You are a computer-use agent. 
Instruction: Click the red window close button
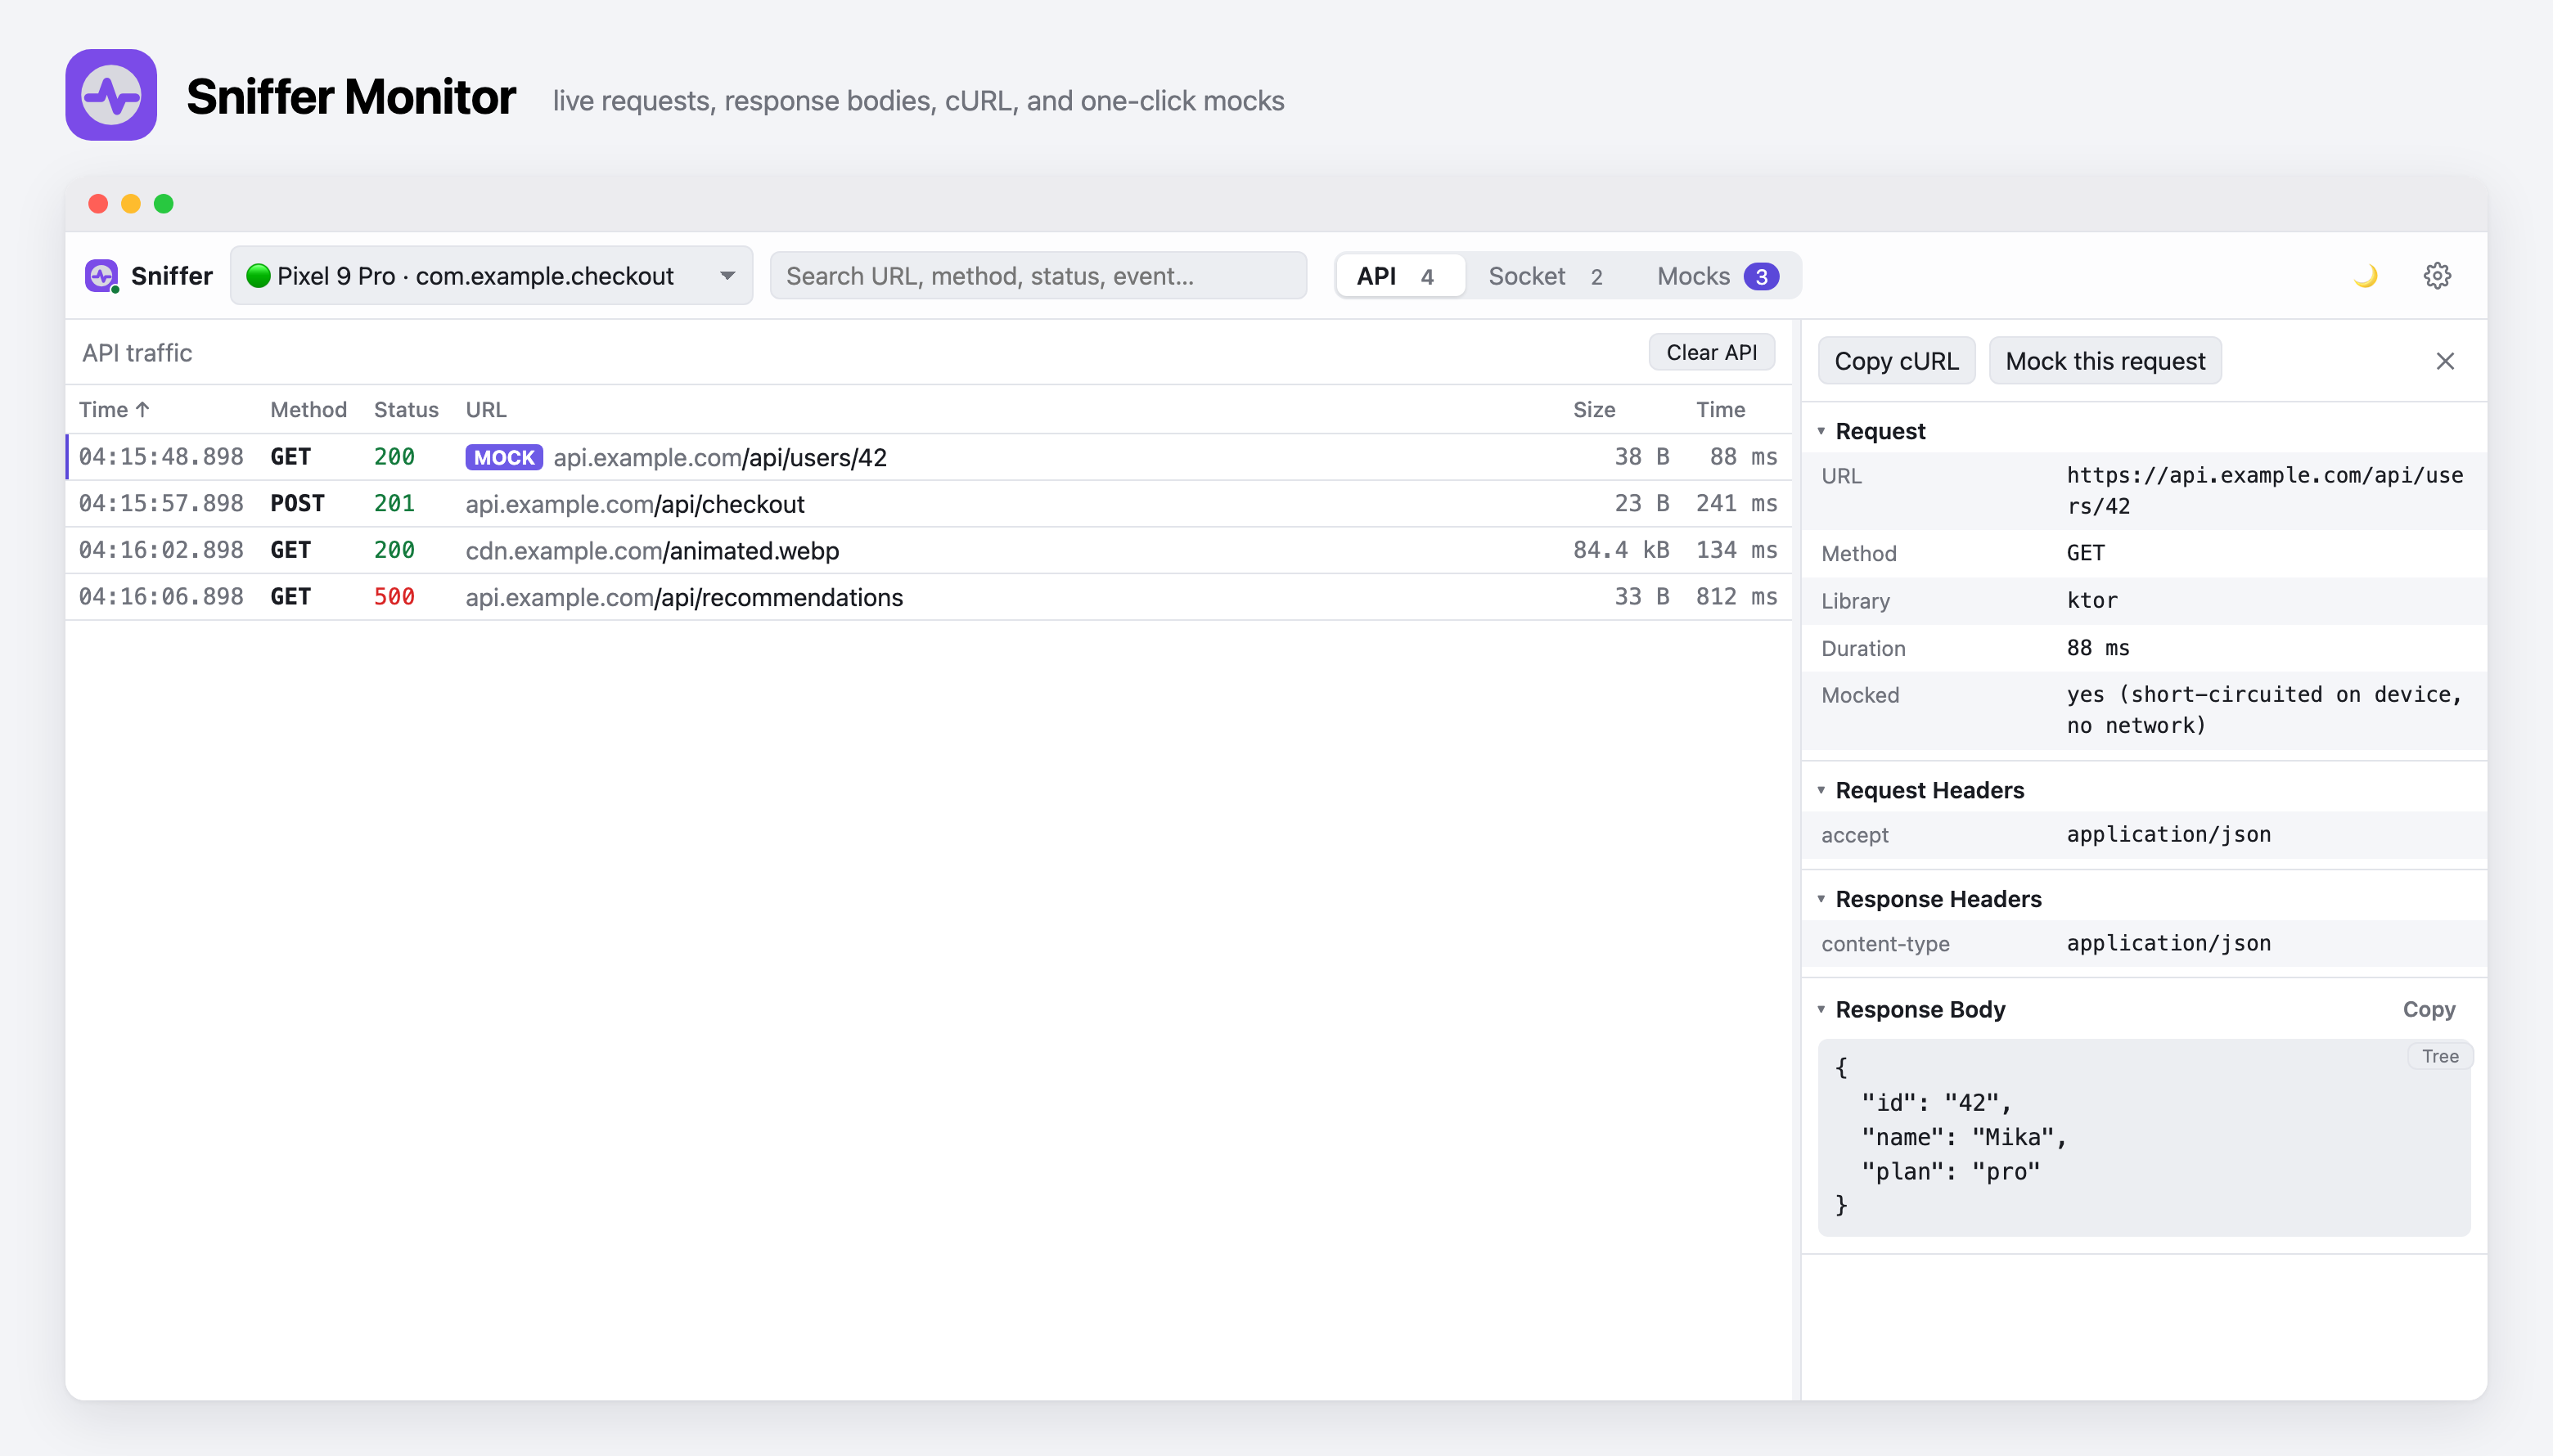[x=98, y=204]
